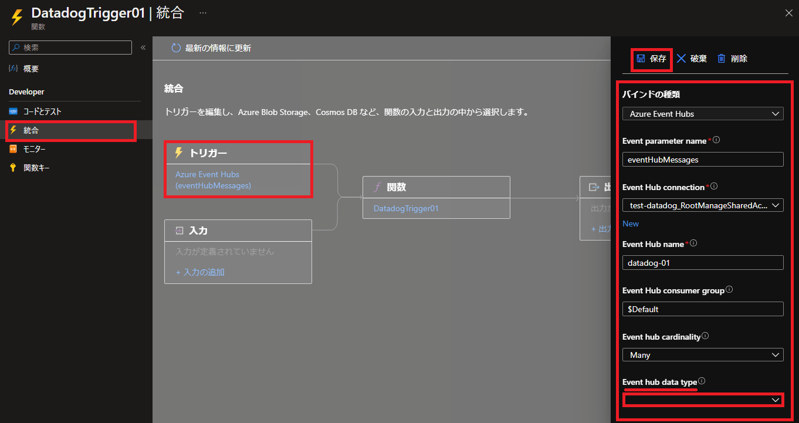Click the input arrow icon on 入力 card
Image resolution: width=799 pixels, height=423 pixels.
coord(180,231)
